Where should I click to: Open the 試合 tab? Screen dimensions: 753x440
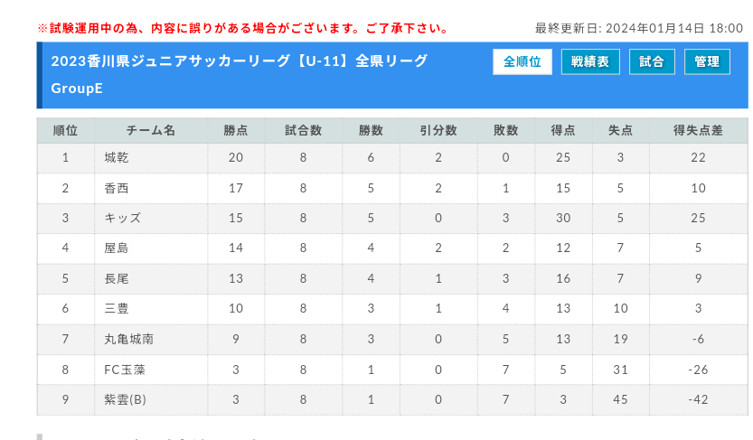click(x=652, y=62)
